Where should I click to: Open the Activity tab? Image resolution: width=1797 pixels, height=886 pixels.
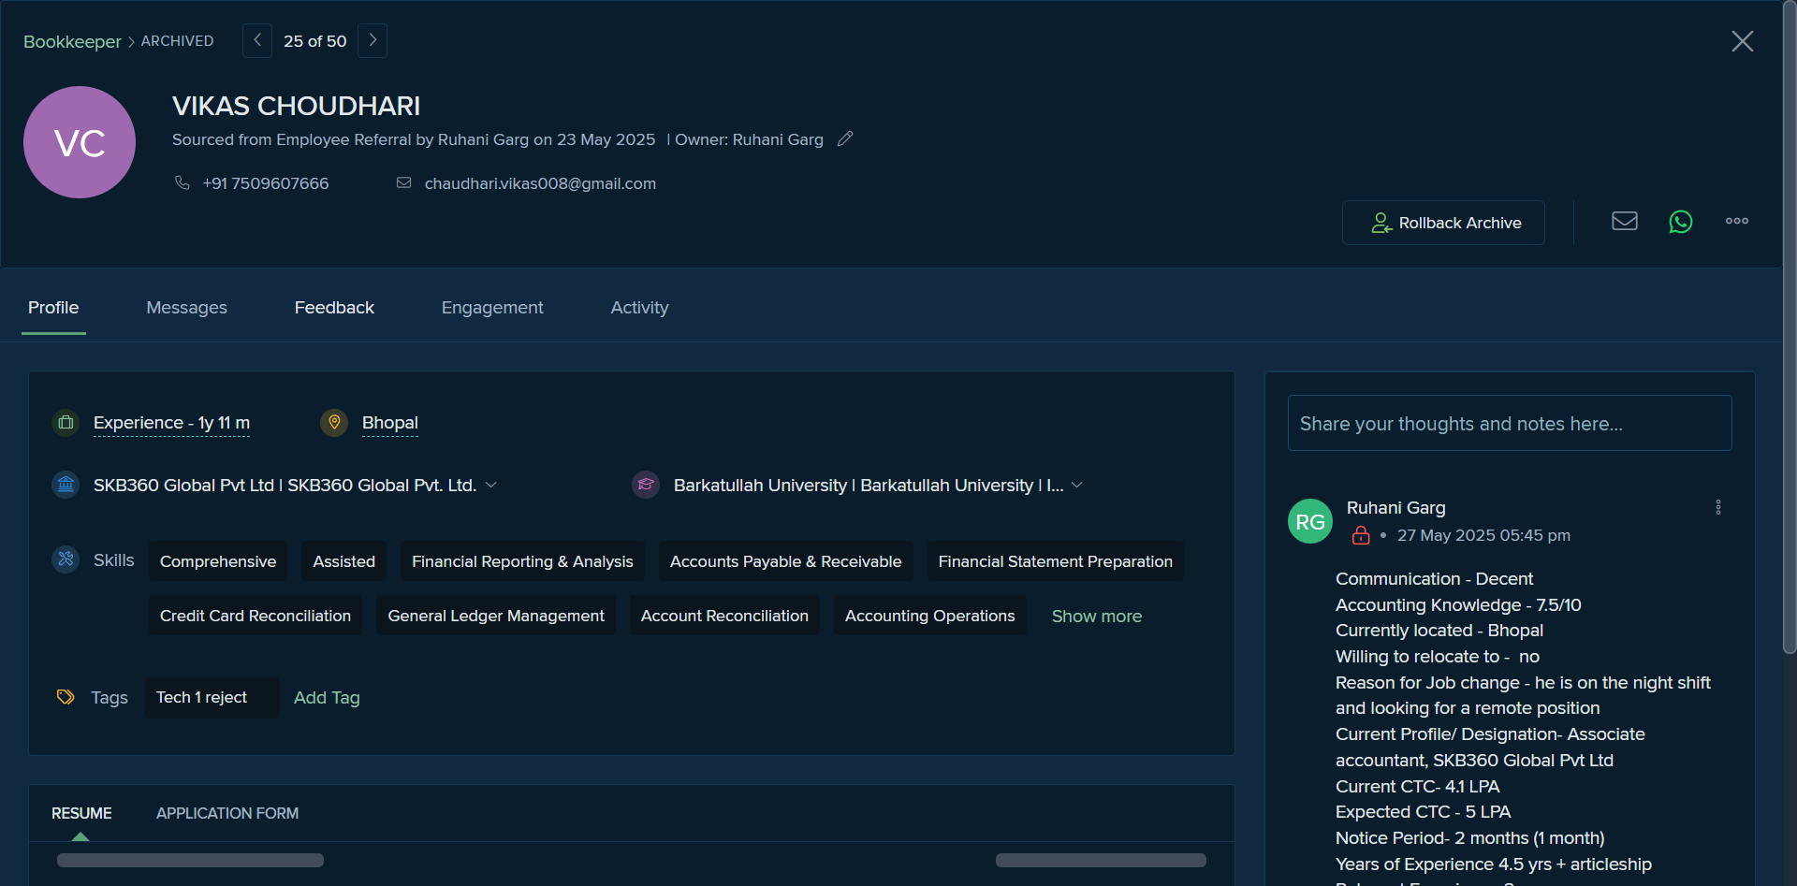point(639,308)
